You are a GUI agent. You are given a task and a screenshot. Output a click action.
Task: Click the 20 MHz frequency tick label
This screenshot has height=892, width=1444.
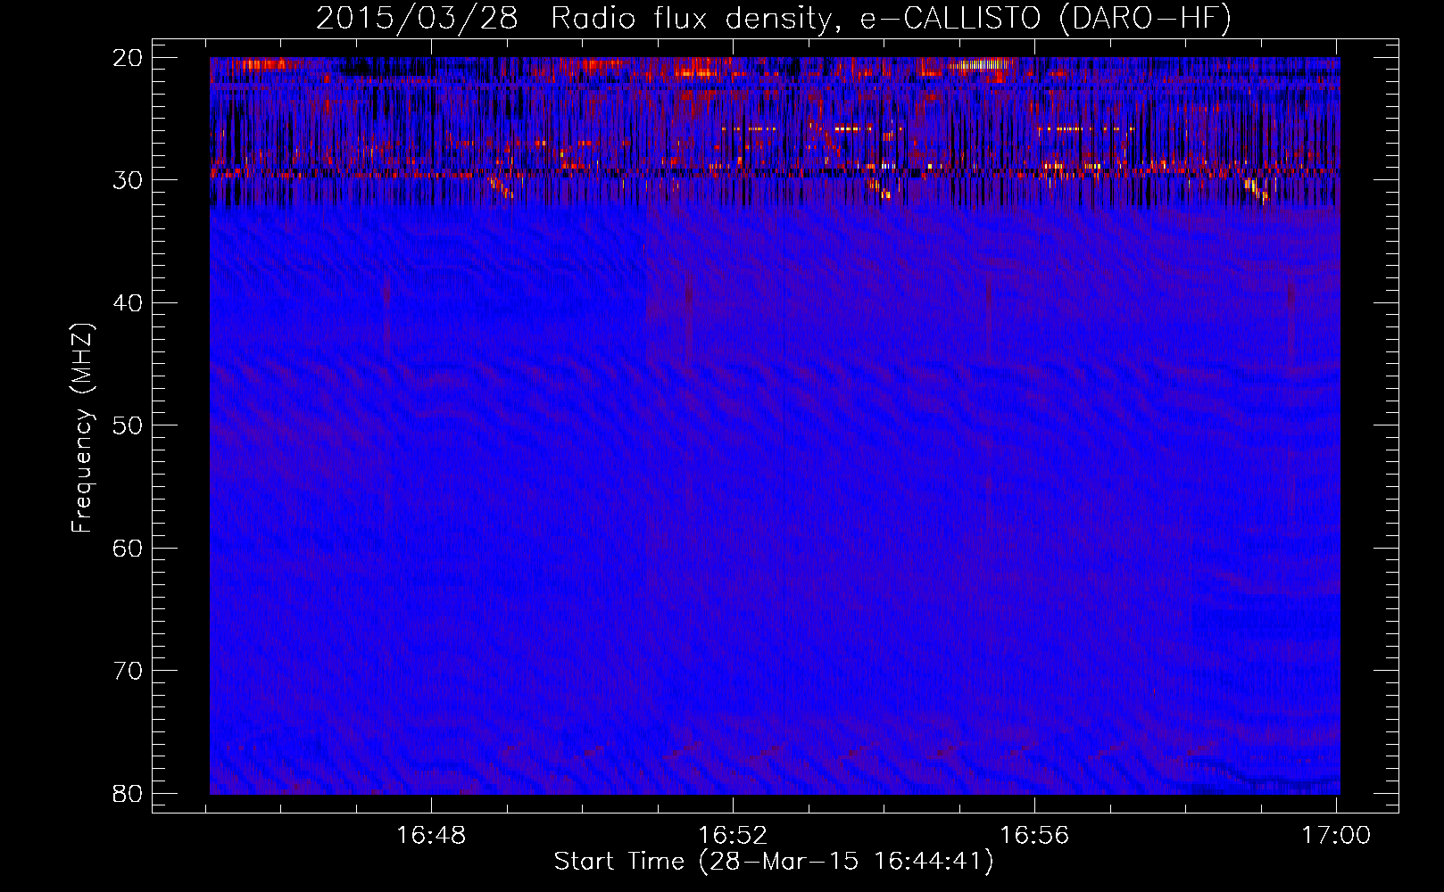129,58
